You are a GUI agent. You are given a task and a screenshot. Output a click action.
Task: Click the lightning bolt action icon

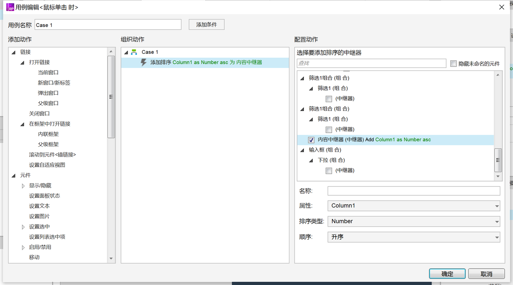click(x=144, y=63)
